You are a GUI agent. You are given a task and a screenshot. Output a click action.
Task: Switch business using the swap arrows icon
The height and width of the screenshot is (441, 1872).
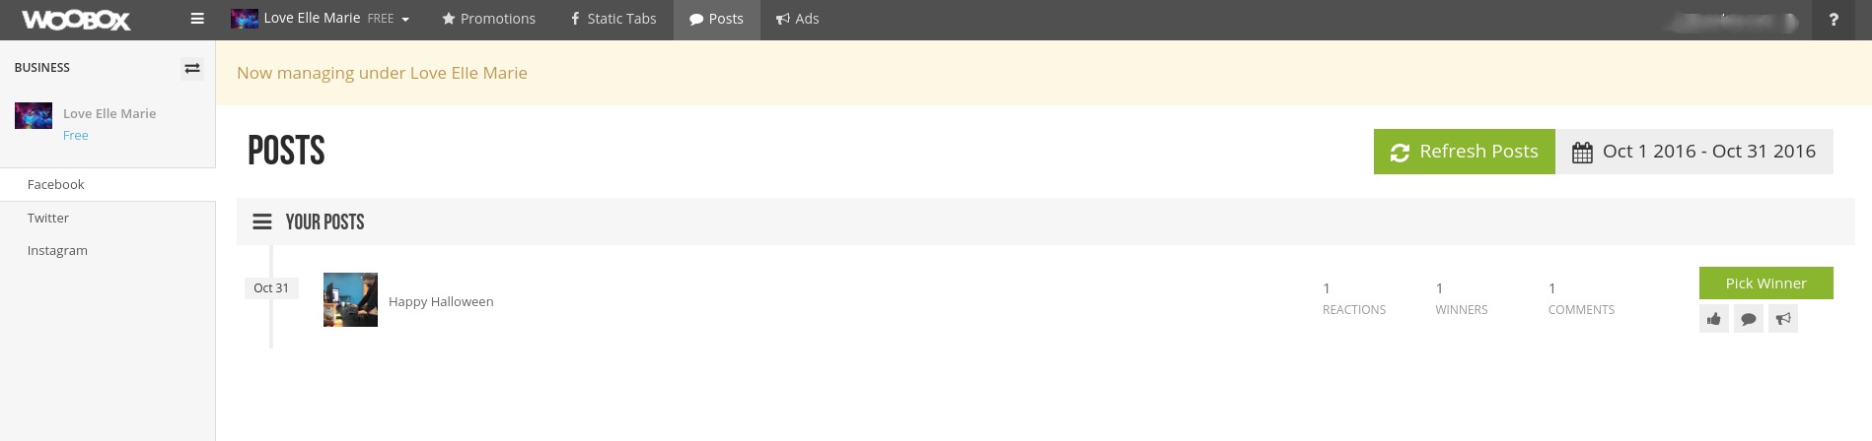tap(192, 68)
